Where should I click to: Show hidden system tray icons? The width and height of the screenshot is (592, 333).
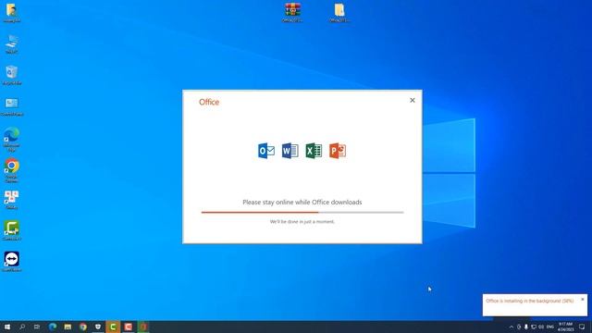[512, 327]
